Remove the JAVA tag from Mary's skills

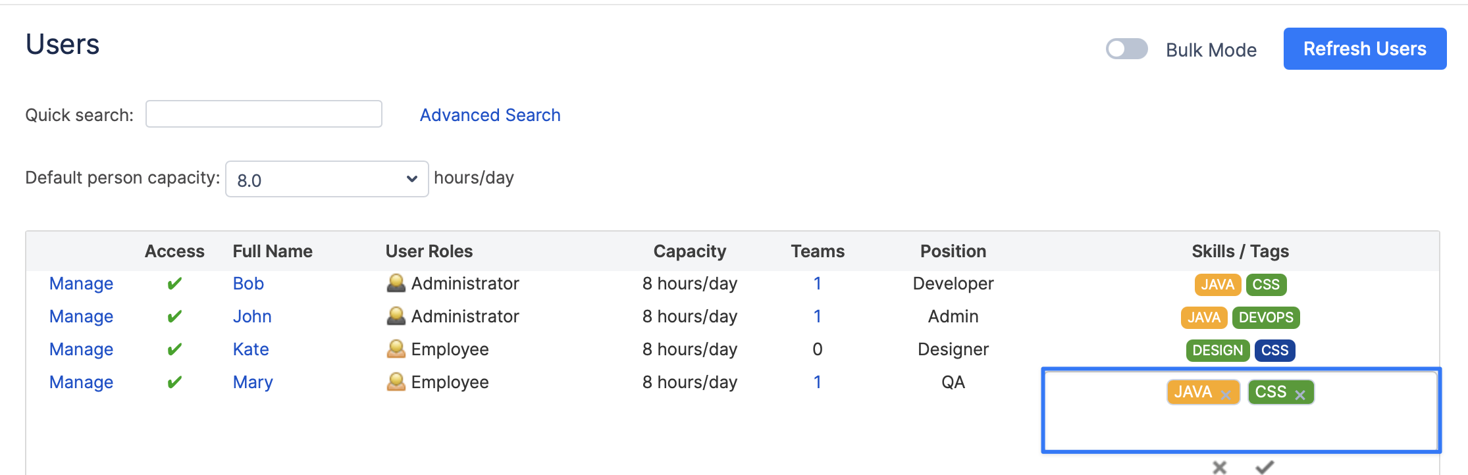pos(1226,395)
